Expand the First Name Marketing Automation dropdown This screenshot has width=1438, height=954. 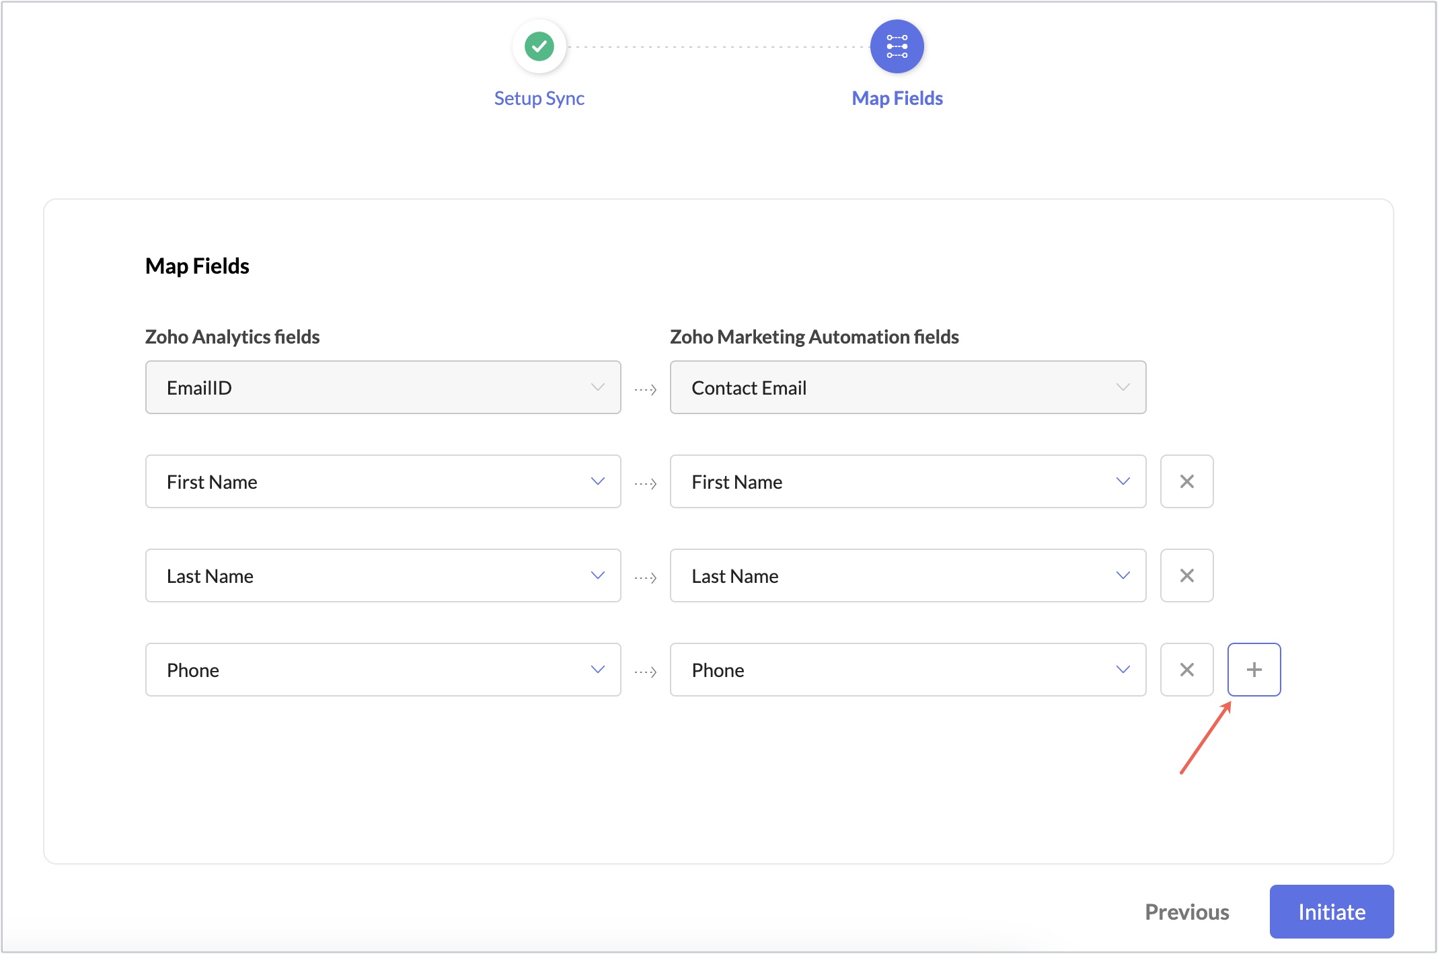tap(908, 481)
